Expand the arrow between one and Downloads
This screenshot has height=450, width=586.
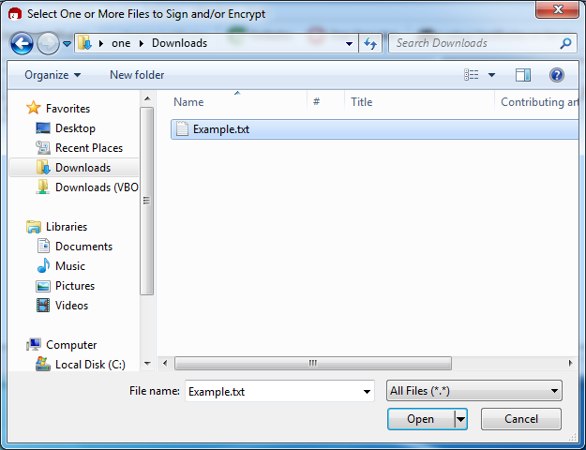(142, 43)
